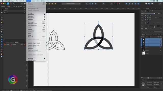This screenshot has width=163, height=91.
Task: Toggle visibility of the top selected layer
Action: (160, 39)
